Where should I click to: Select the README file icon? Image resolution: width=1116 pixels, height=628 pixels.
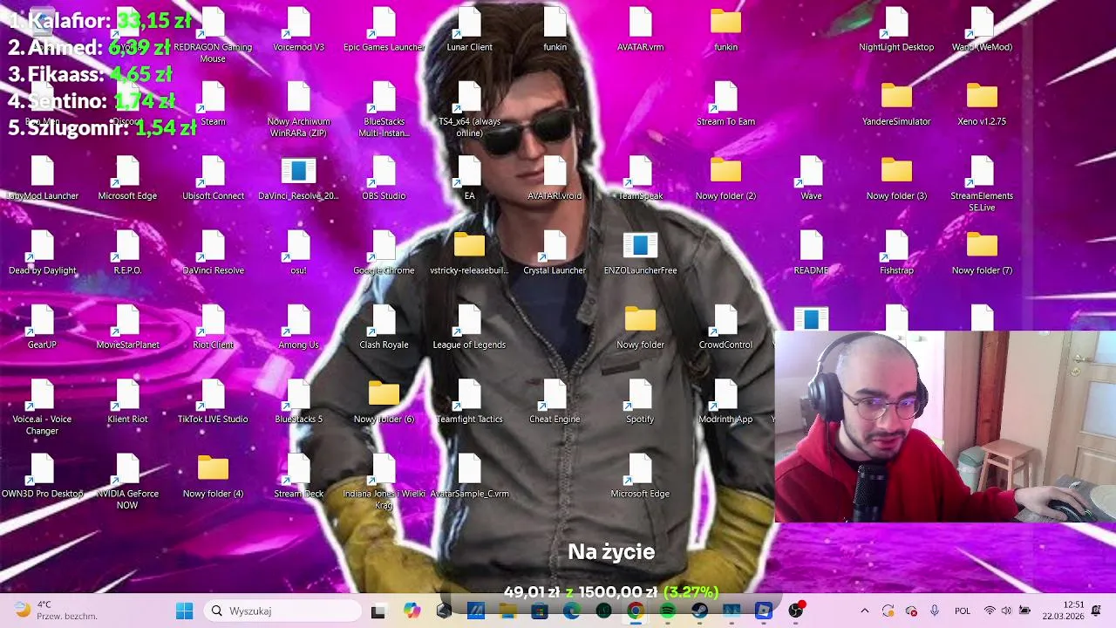pyautogui.click(x=811, y=254)
